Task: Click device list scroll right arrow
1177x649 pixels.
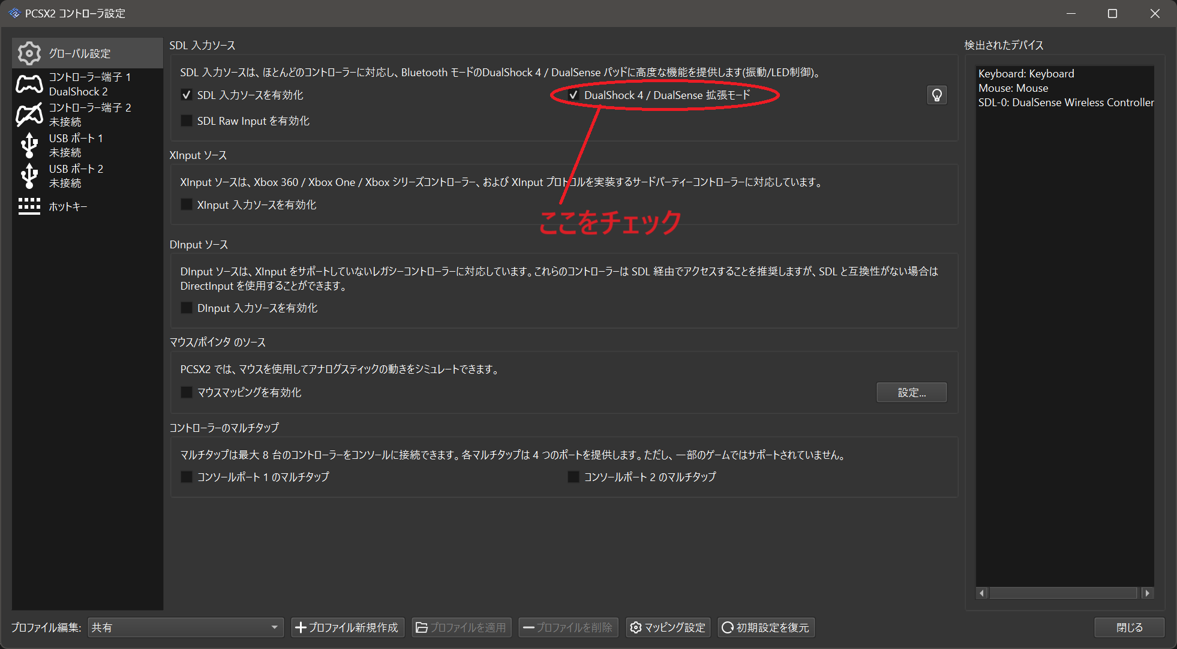Action: [x=1148, y=593]
